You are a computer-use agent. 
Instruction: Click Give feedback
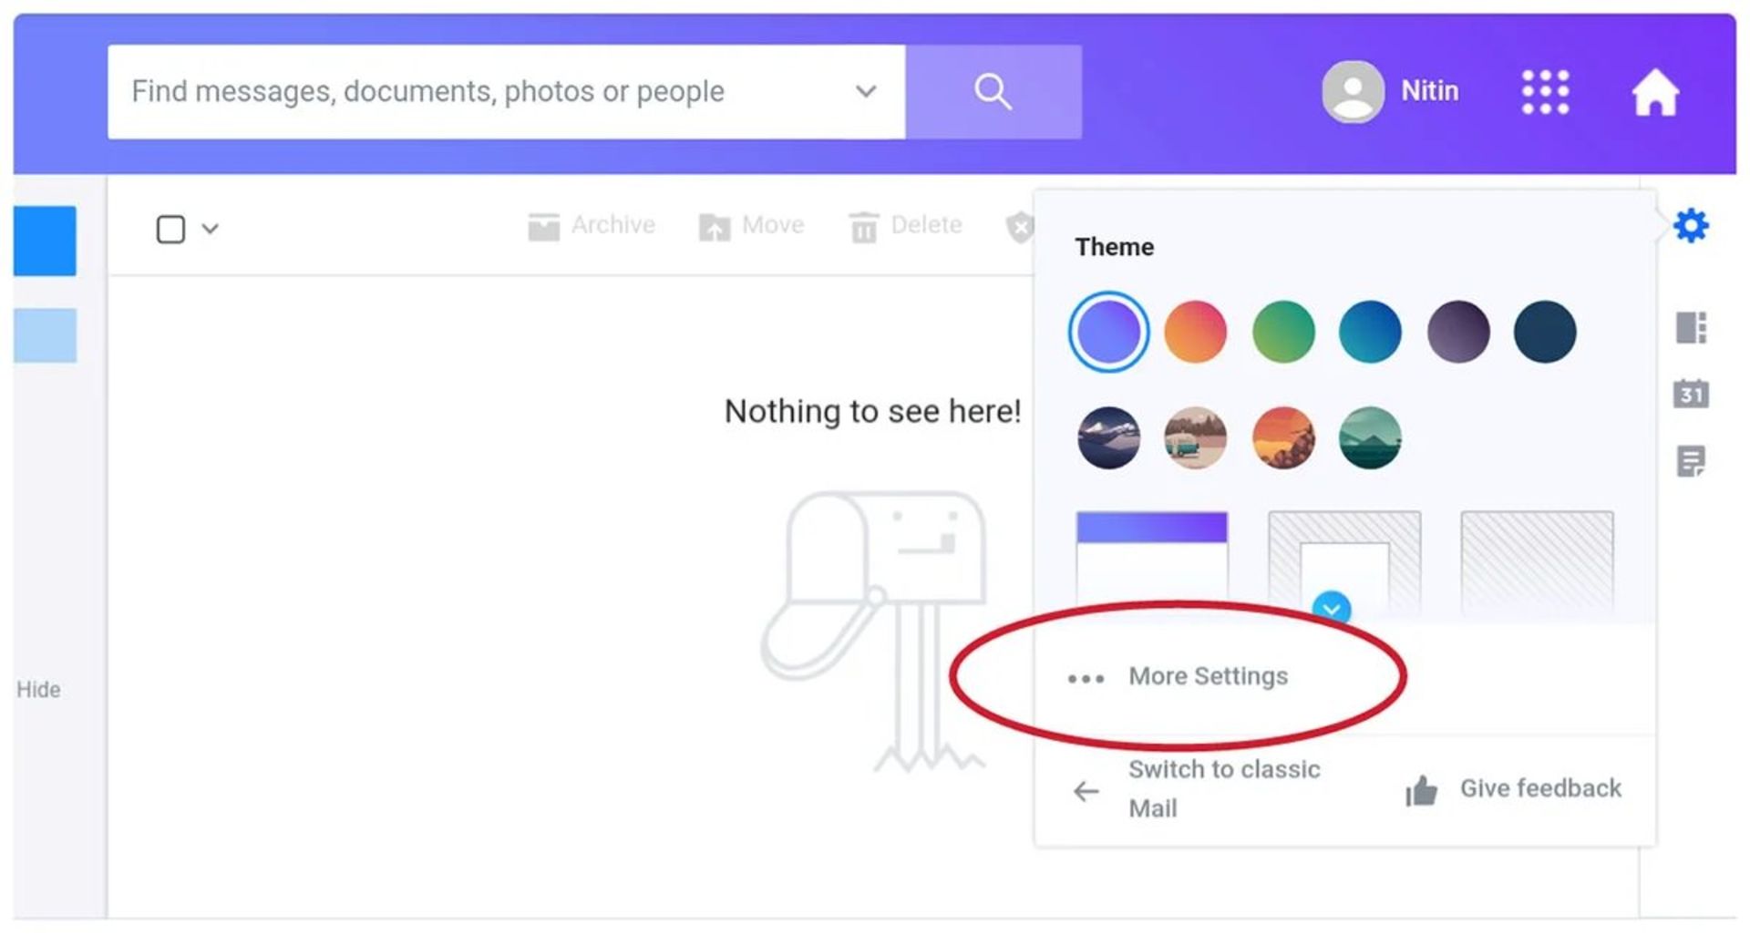click(1539, 788)
